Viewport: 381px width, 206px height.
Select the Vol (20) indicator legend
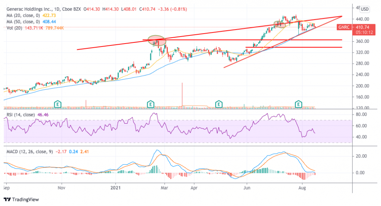click(x=15, y=28)
